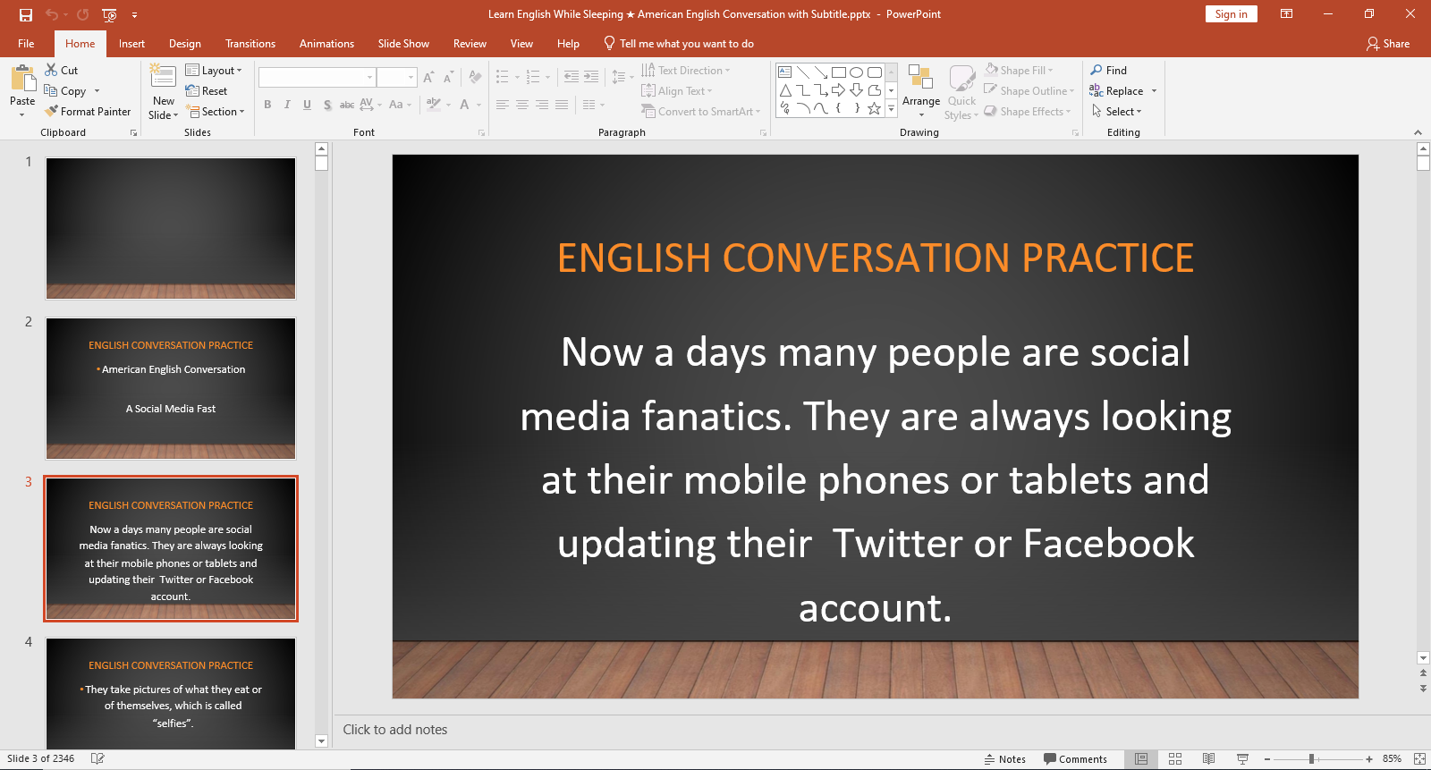The width and height of the screenshot is (1431, 770).
Task: Click the Start From Beginning slideshow icon
Action: pos(109,14)
